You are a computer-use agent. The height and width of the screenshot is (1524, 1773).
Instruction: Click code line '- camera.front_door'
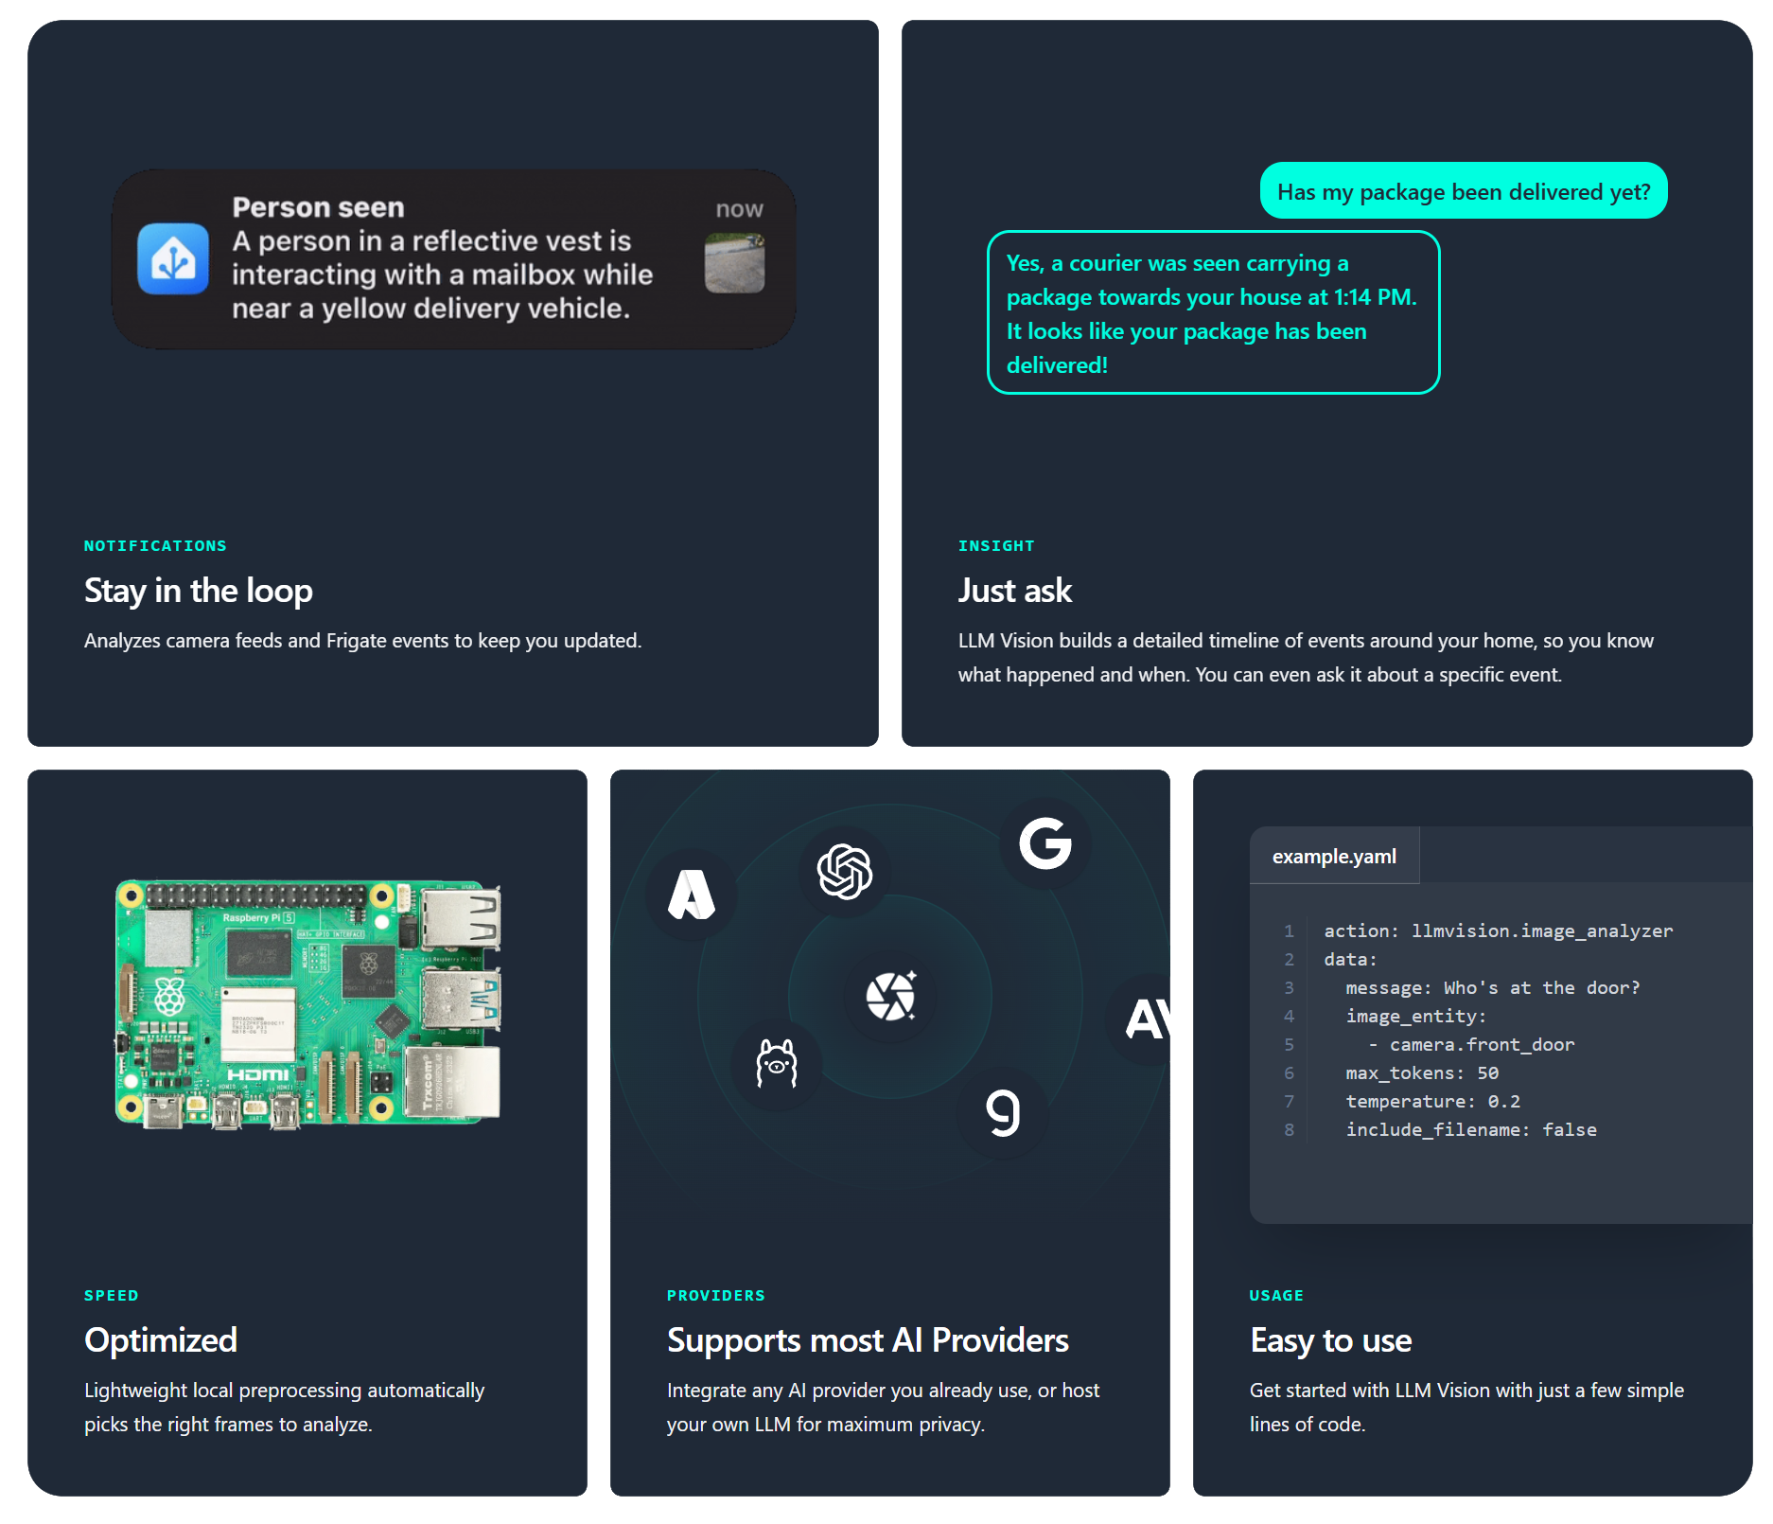tap(1471, 1044)
